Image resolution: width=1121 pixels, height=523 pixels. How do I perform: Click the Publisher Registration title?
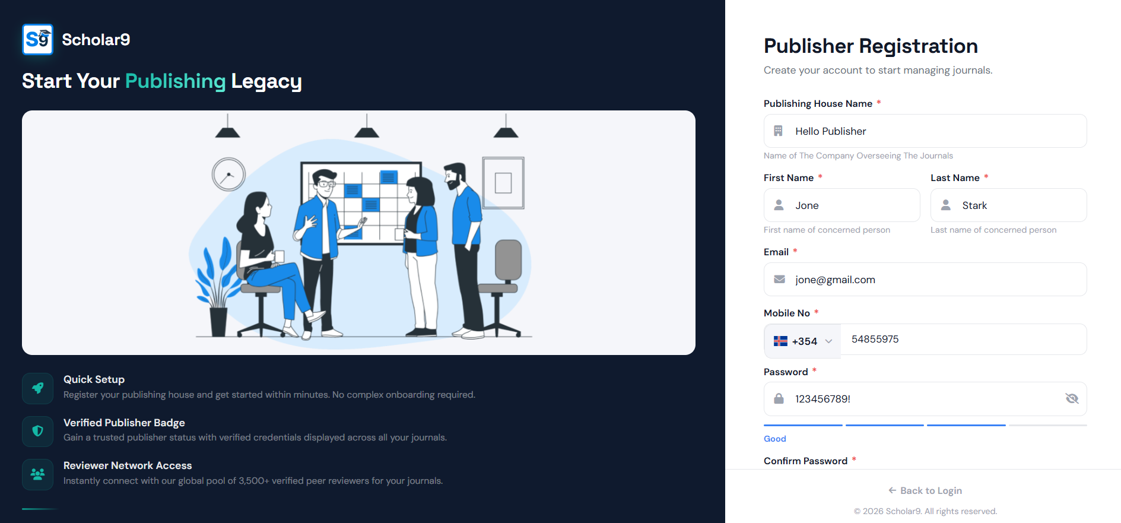tap(871, 46)
